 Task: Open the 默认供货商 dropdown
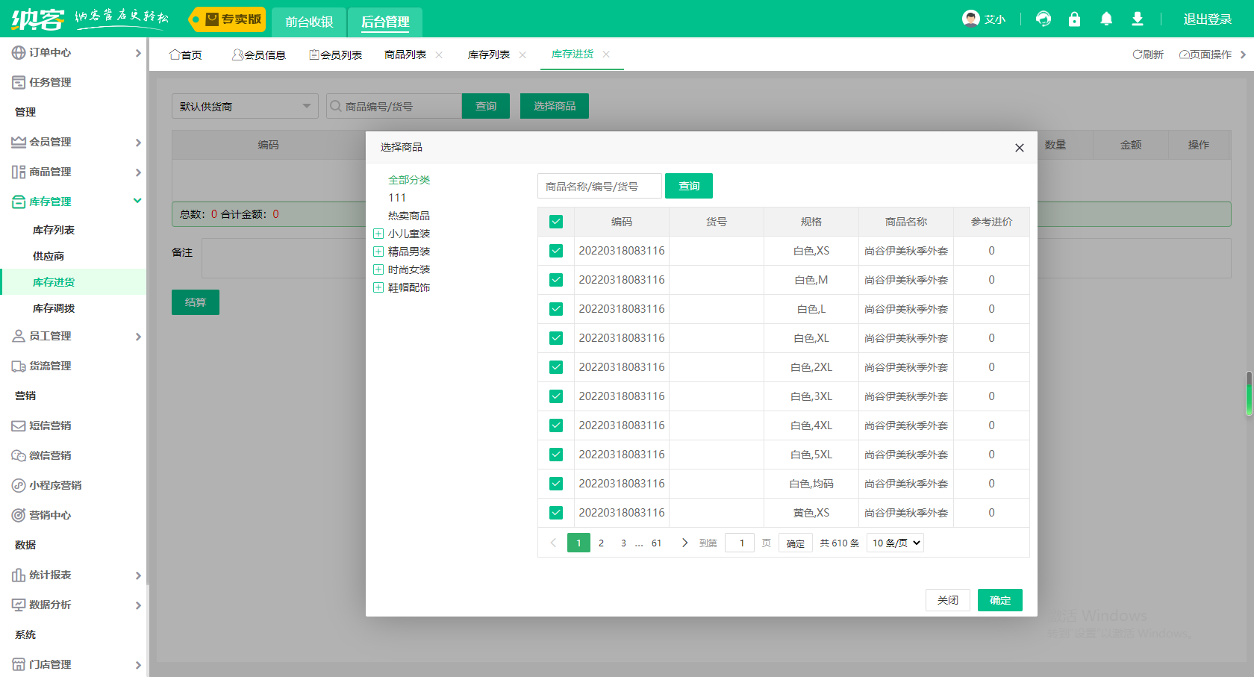pos(245,106)
